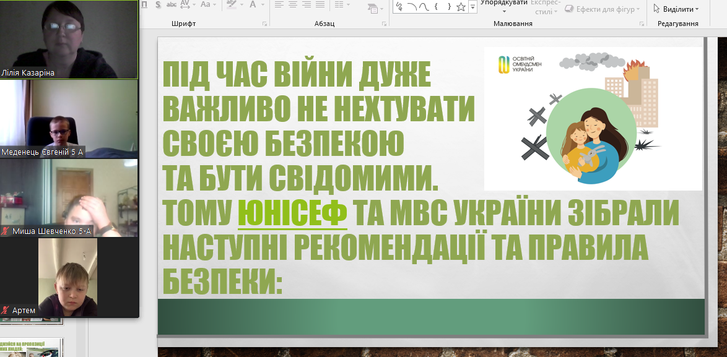This screenshot has width=727, height=357.
Task: Apply text shadow with the S icon
Action: 158,4
